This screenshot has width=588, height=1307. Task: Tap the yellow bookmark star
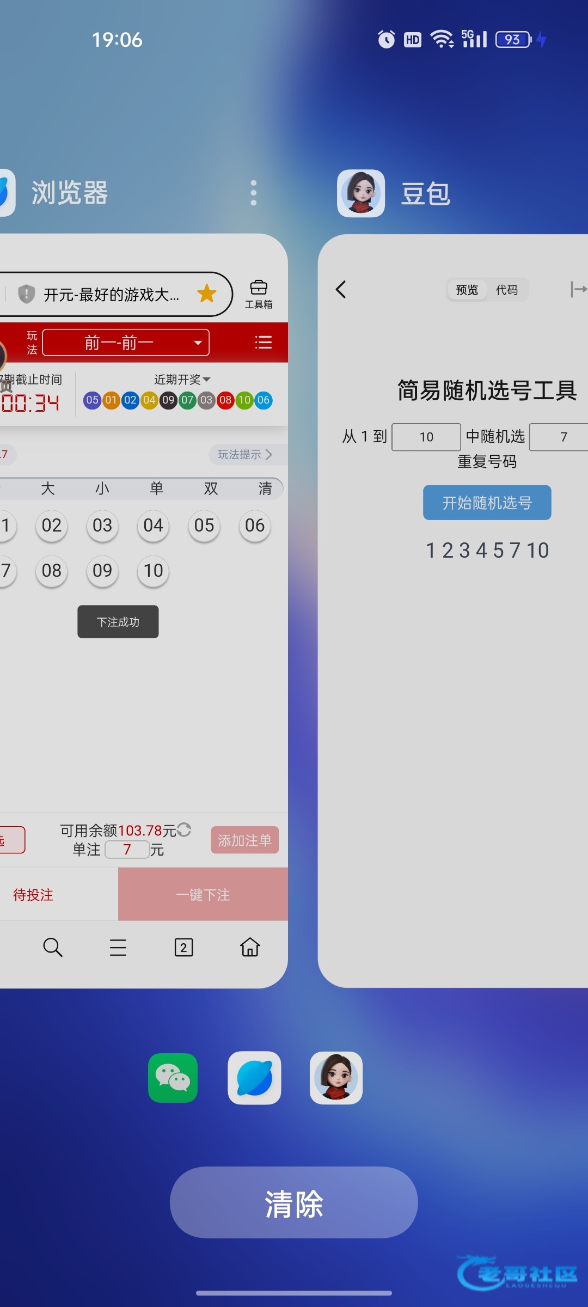click(x=207, y=294)
